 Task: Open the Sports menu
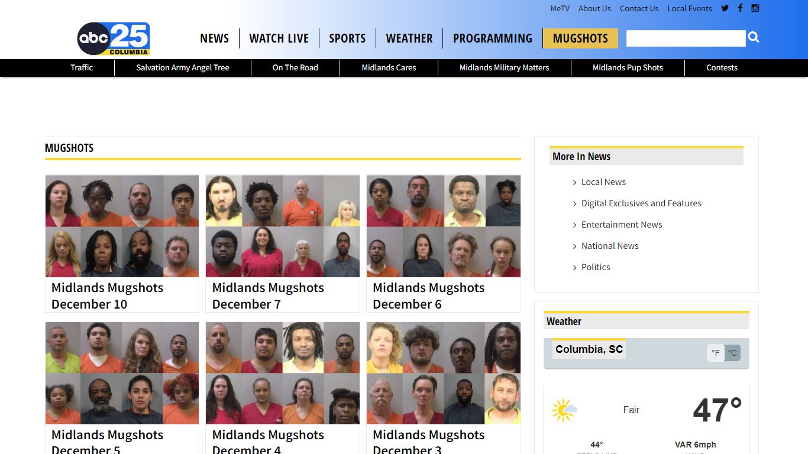347,38
